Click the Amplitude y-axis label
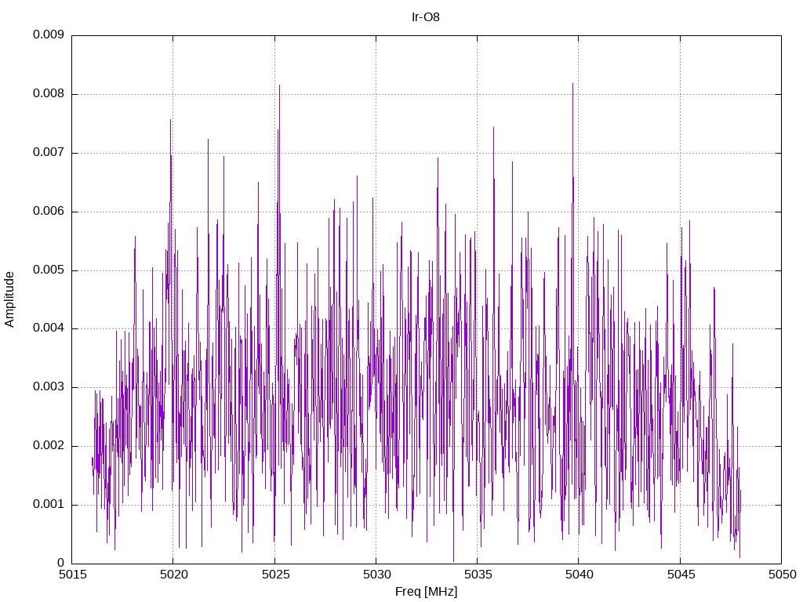This screenshot has height=602, width=803. [9, 299]
